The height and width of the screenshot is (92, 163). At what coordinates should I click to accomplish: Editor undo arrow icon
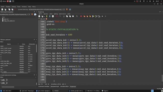point(57,16)
